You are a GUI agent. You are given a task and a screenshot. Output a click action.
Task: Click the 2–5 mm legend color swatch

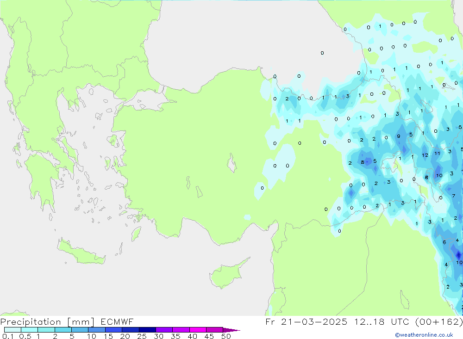pos(63,330)
